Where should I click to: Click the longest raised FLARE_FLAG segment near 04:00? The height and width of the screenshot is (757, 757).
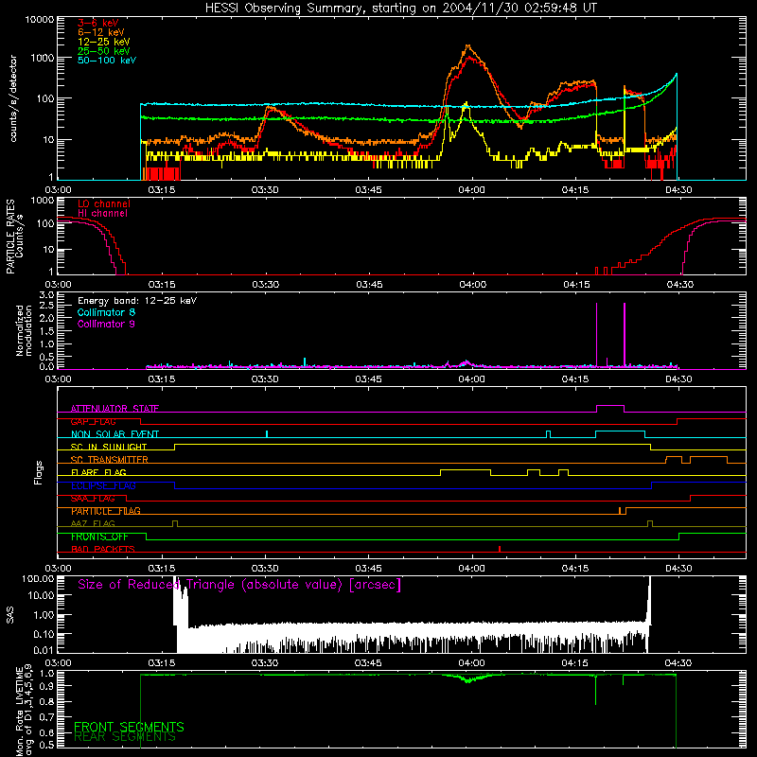click(466, 469)
